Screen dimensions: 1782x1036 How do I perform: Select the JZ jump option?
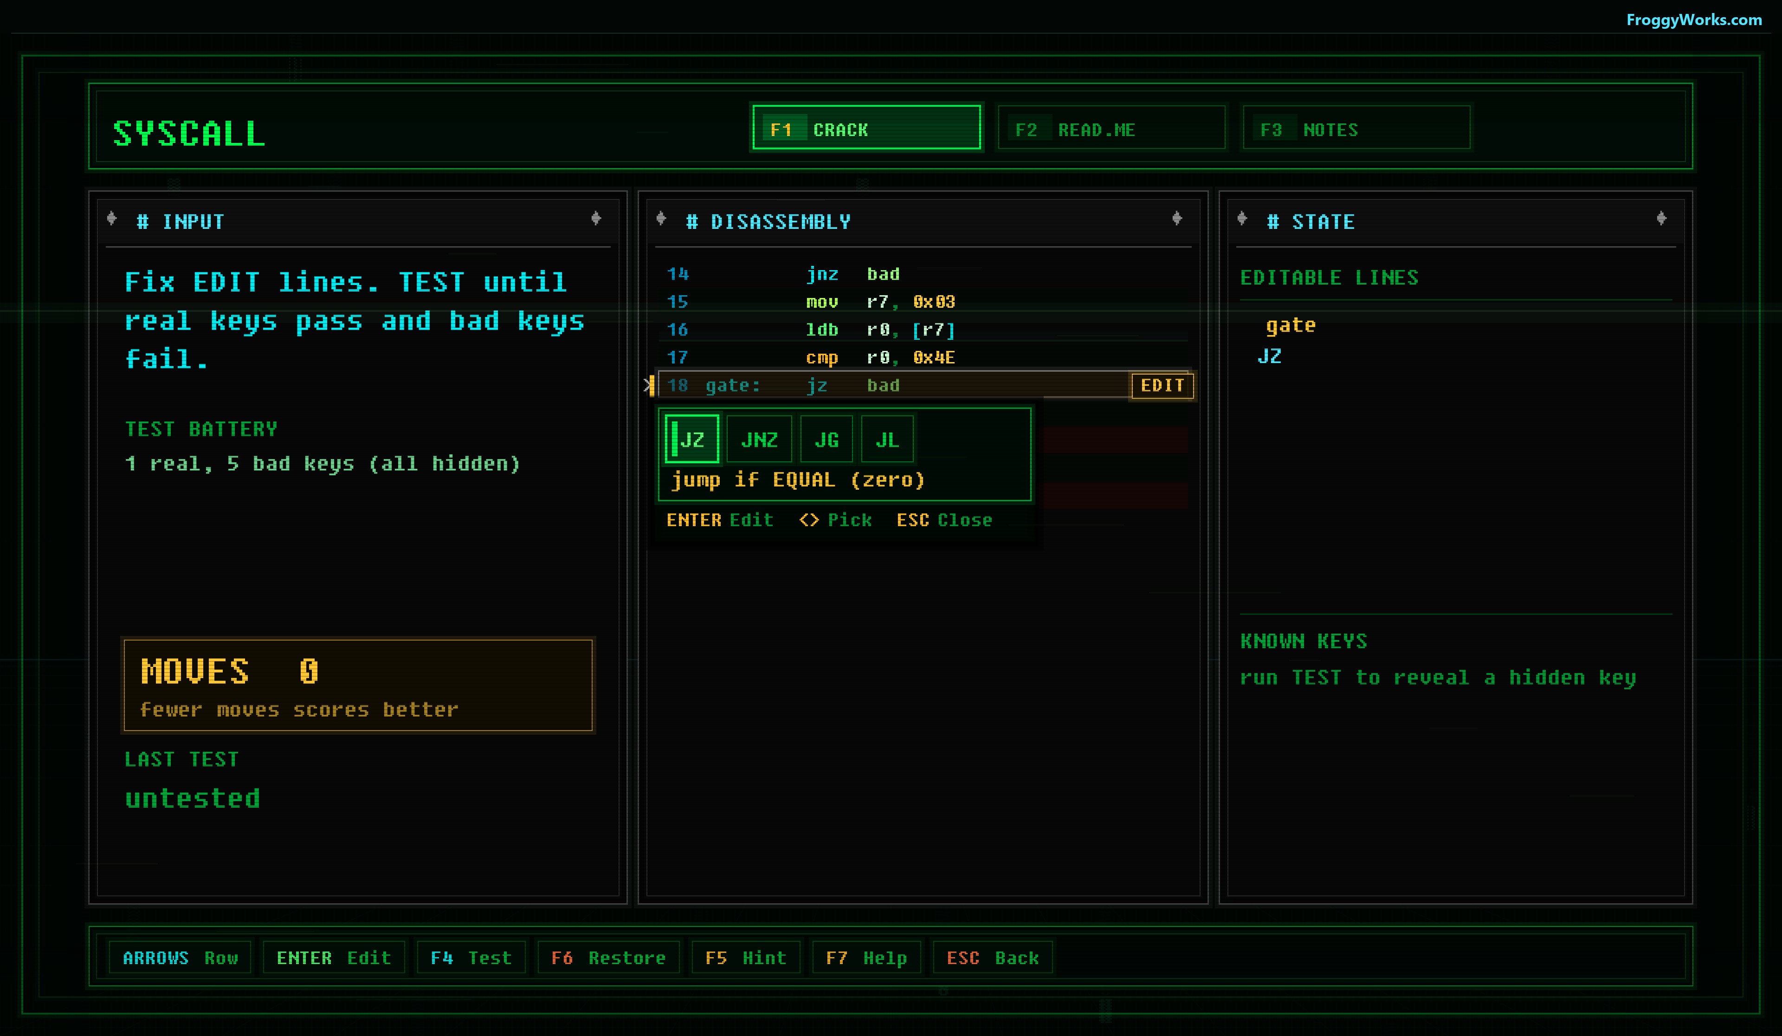(x=691, y=439)
